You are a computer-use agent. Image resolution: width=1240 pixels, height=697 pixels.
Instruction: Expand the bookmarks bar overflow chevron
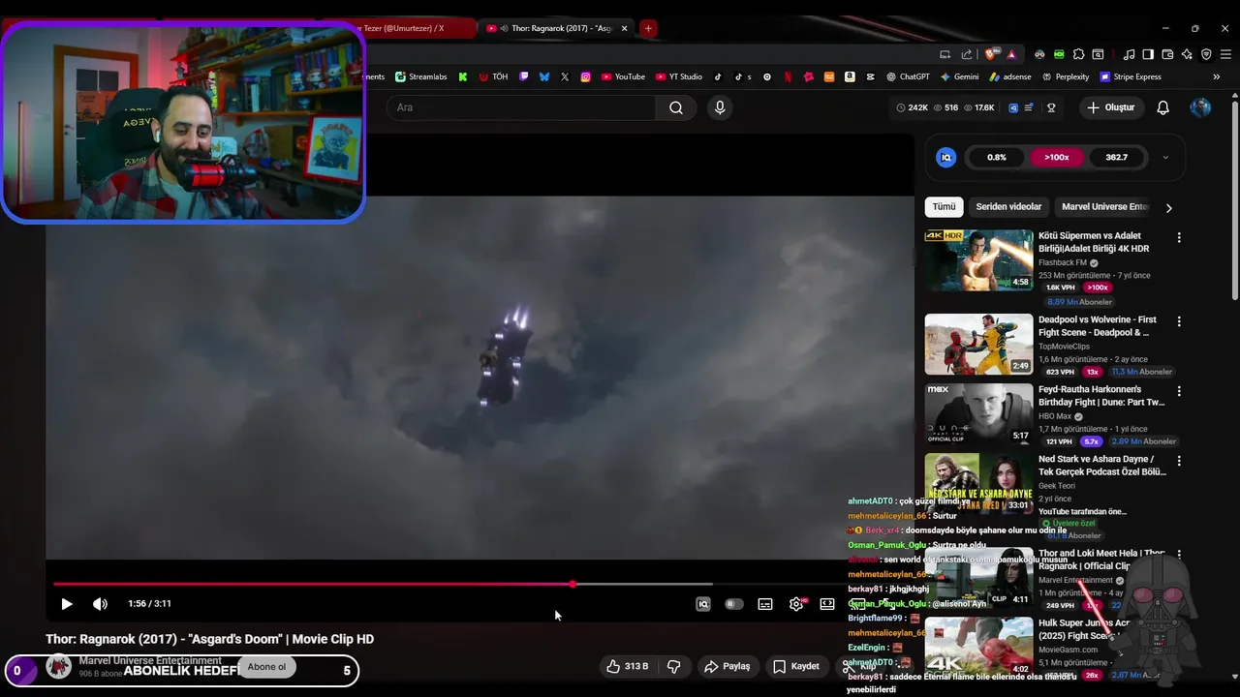pyautogui.click(x=1216, y=76)
